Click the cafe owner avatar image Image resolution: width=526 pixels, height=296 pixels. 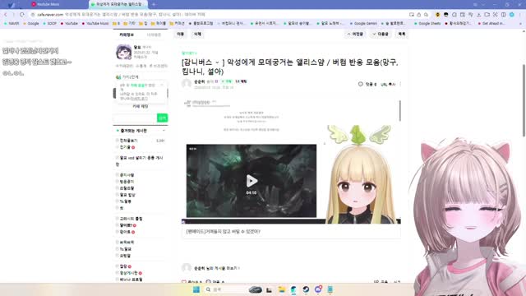[x=123, y=52]
